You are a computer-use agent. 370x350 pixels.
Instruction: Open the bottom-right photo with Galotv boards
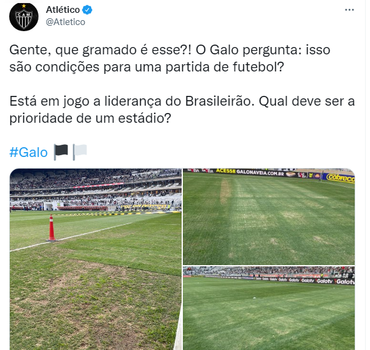[268, 308]
